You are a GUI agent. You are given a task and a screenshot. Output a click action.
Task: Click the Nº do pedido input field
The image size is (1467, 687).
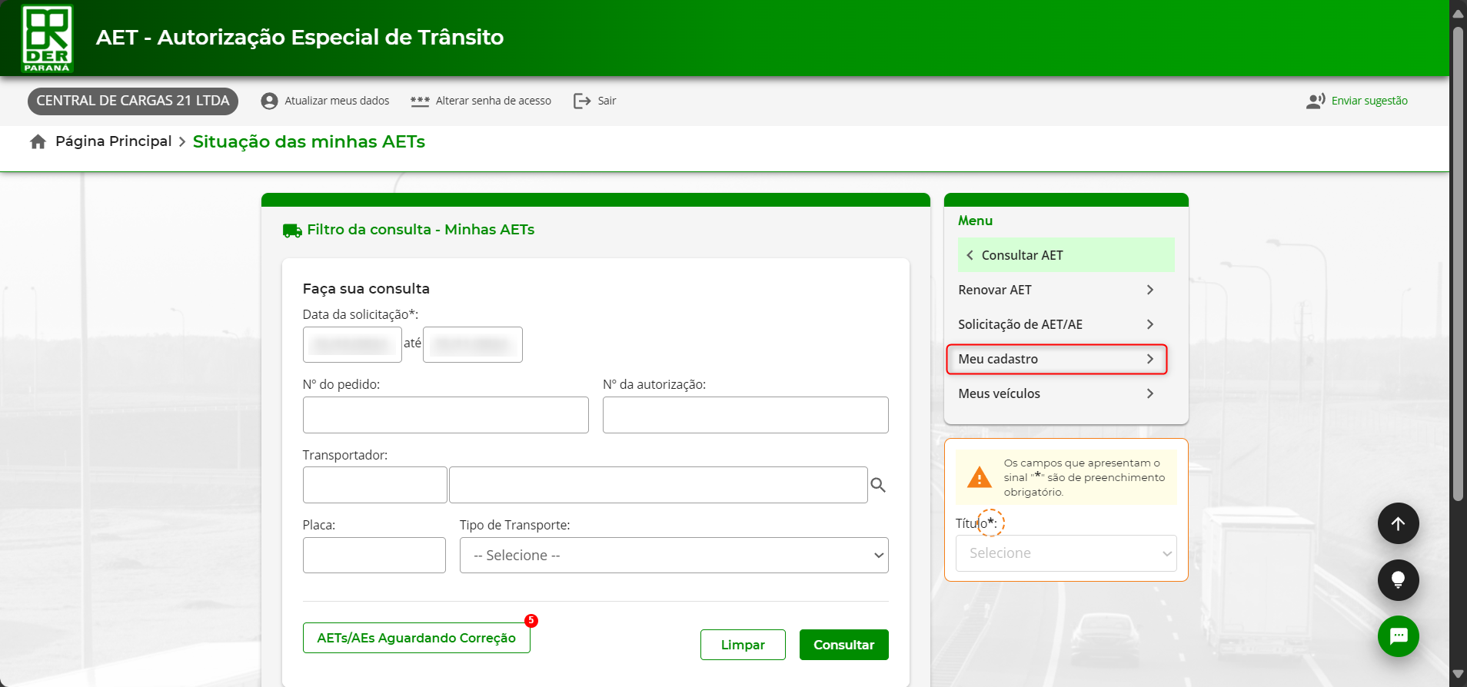point(445,415)
